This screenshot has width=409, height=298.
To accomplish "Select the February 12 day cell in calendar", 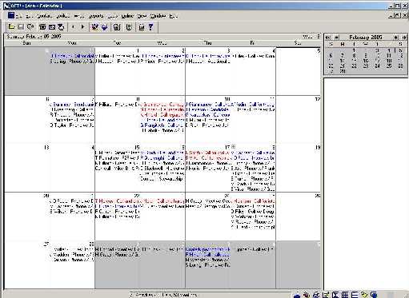I will (x=299, y=120).
